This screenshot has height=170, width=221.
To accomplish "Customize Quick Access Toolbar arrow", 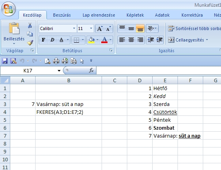I will click(91, 61).
